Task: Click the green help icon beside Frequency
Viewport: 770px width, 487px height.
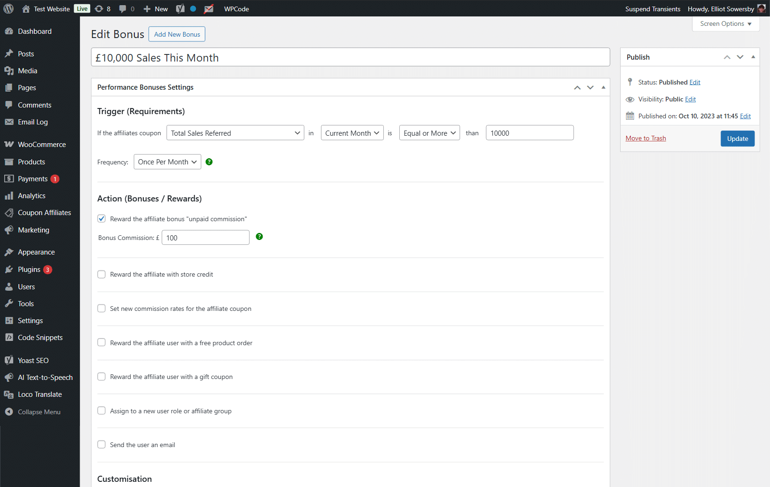Action: pyautogui.click(x=209, y=162)
